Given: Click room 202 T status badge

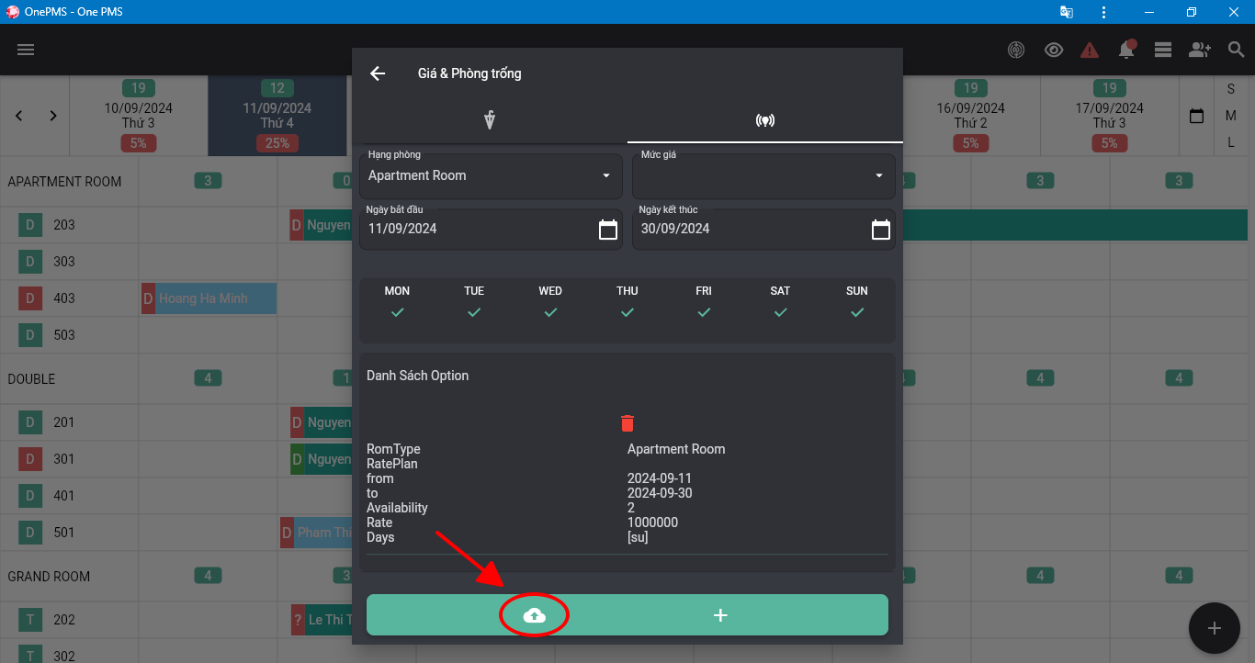Looking at the screenshot, I should point(29,620).
